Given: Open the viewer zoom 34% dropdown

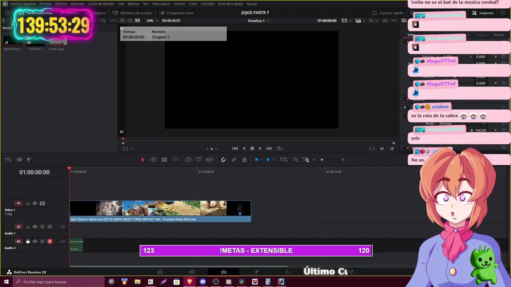Looking at the screenshot, I should click(152, 20).
